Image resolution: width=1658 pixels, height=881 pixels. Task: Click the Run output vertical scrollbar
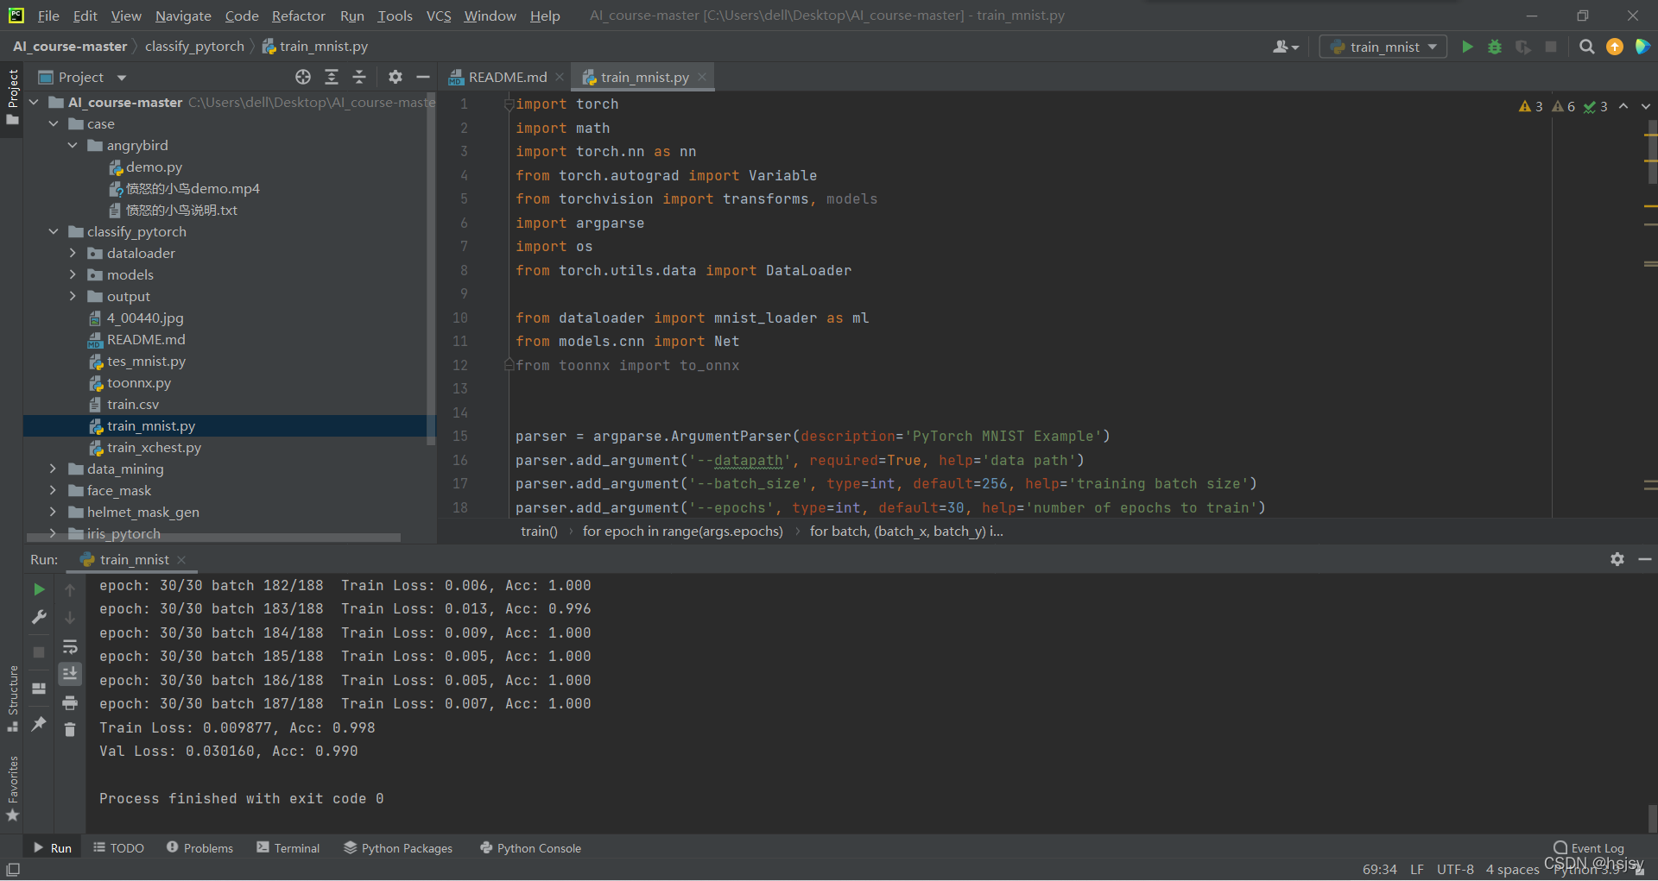tap(1652, 818)
